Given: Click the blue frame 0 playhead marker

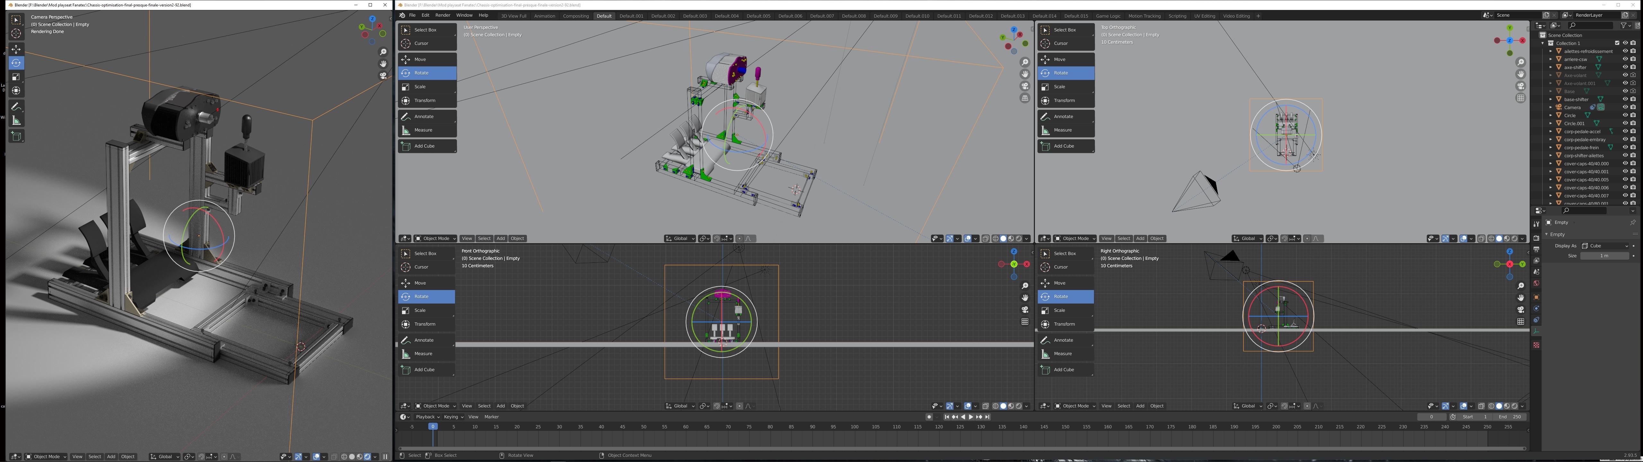Looking at the screenshot, I should click(433, 426).
